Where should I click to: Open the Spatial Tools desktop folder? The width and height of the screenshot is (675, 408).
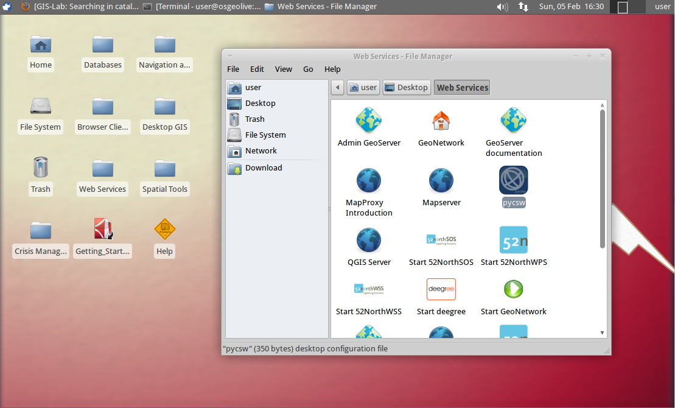tap(165, 169)
